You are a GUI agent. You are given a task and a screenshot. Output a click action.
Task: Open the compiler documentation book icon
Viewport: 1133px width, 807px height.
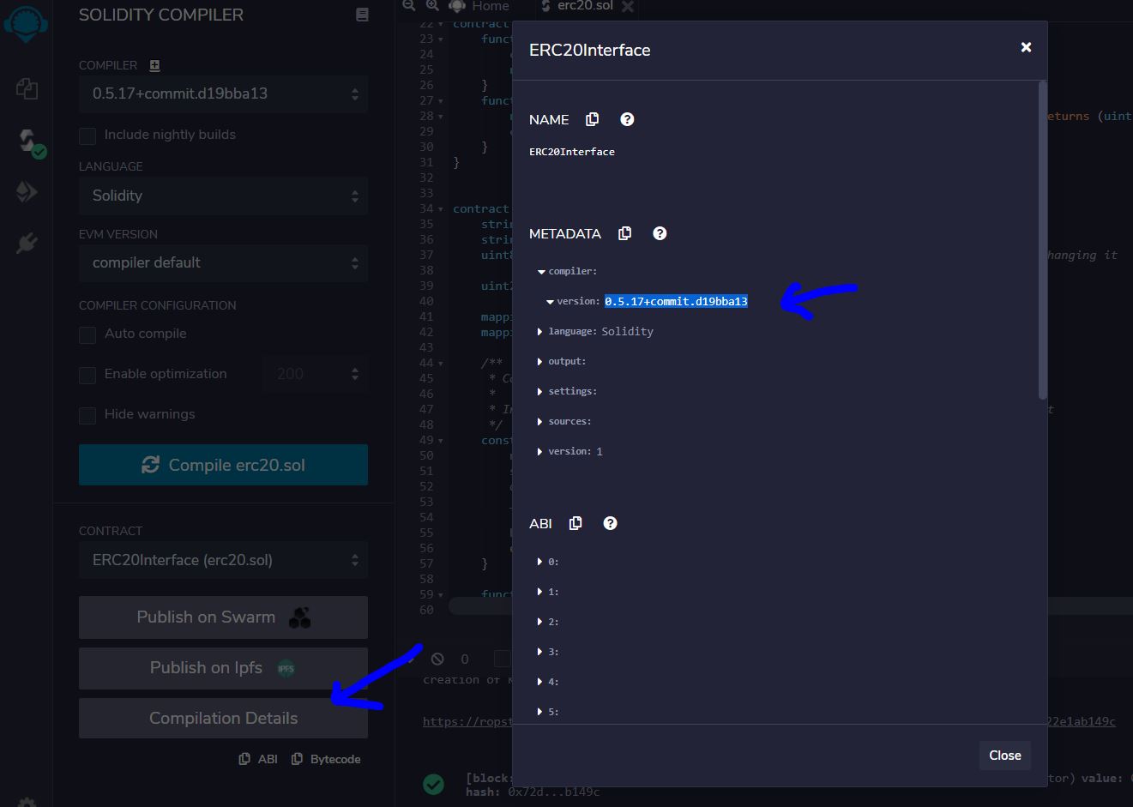click(x=362, y=15)
